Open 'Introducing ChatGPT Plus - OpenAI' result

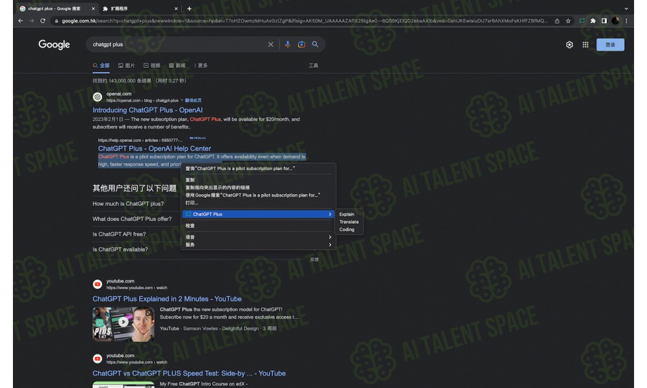click(148, 110)
